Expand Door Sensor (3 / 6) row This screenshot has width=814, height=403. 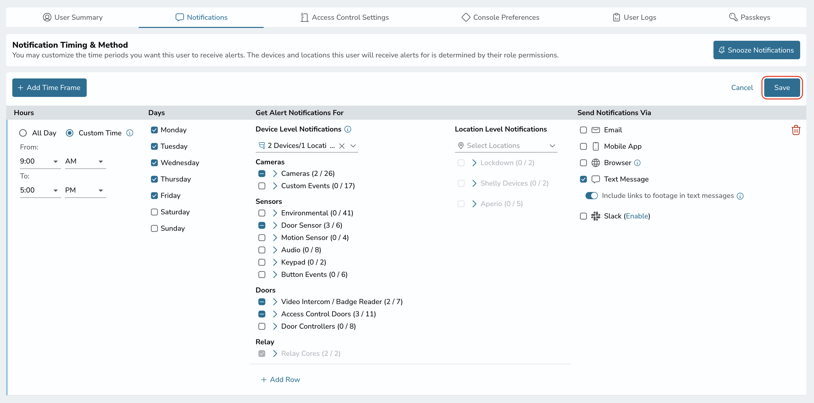tap(275, 225)
